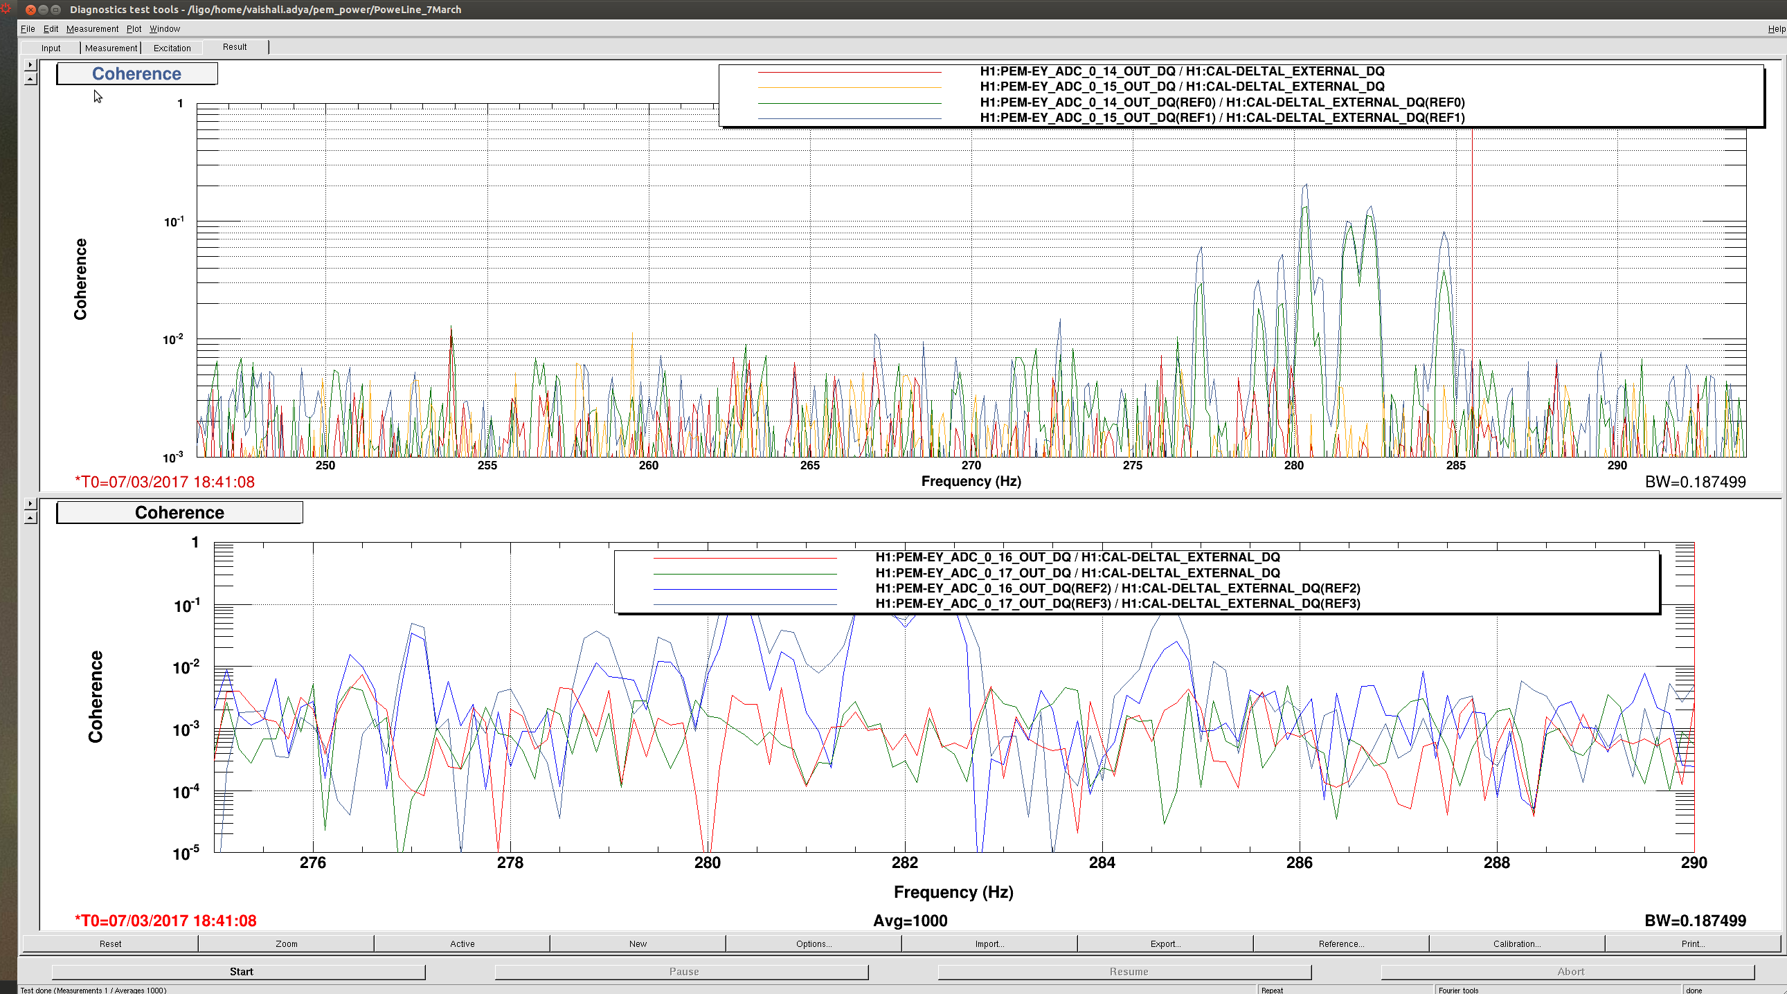The width and height of the screenshot is (1787, 994).
Task: Open the Edit menu
Action: click(x=51, y=28)
